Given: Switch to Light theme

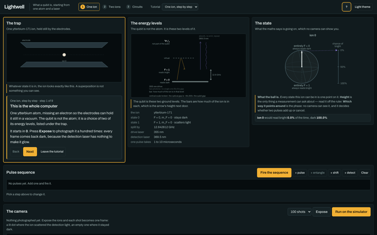Looking at the screenshot, I should click(x=363, y=7).
